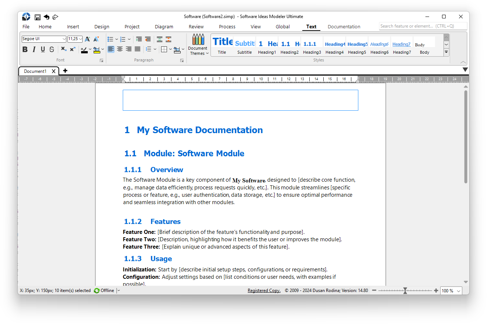Collapse the ribbon with chevron
The width and height of the screenshot is (487, 324).
coord(463,62)
